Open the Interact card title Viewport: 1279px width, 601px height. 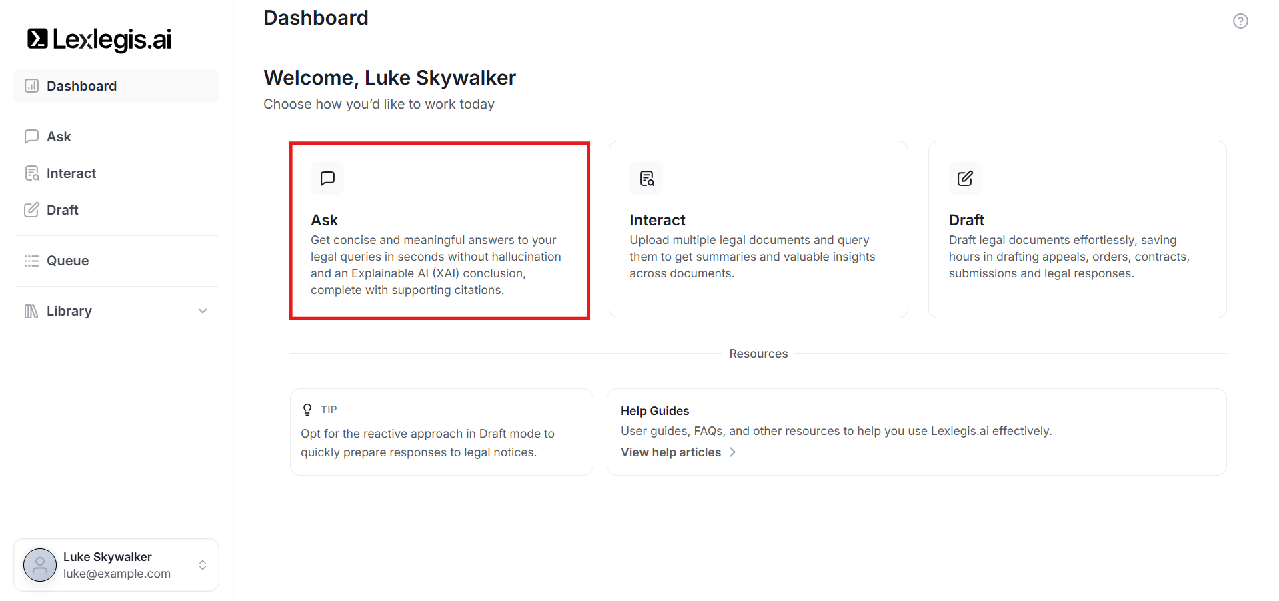click(x=658, y=220)
